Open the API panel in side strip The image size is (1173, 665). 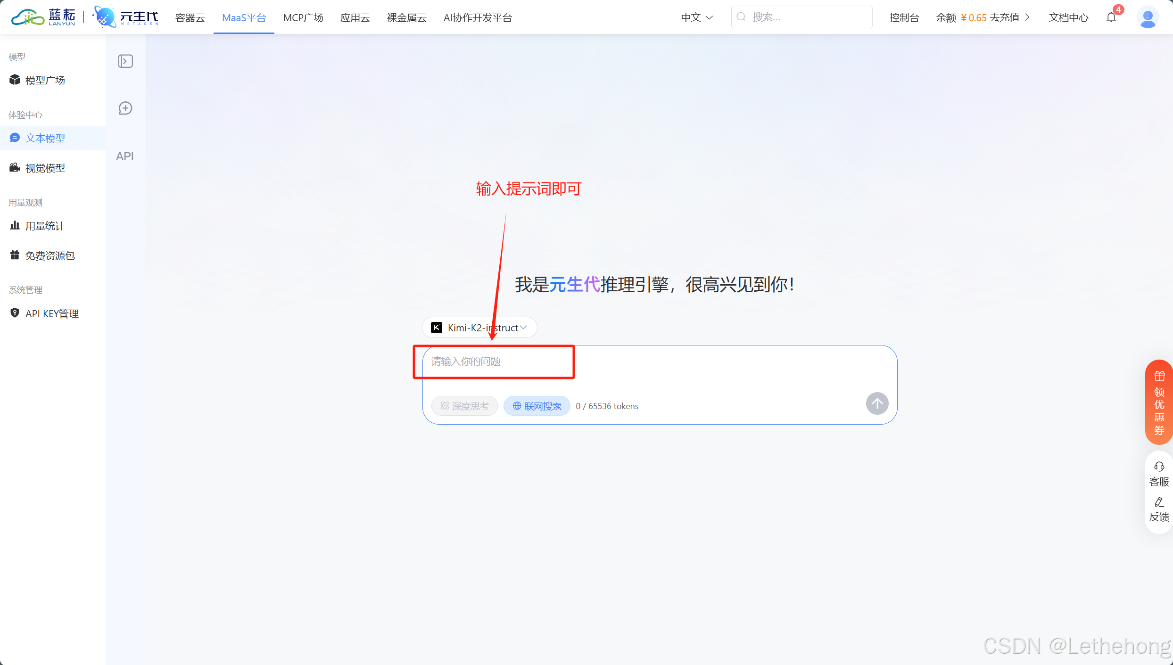(125, 156)
